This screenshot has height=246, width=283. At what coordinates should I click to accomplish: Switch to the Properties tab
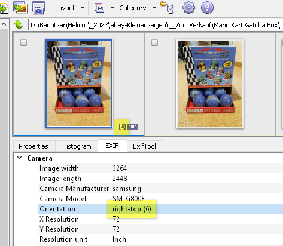point(34,146)
